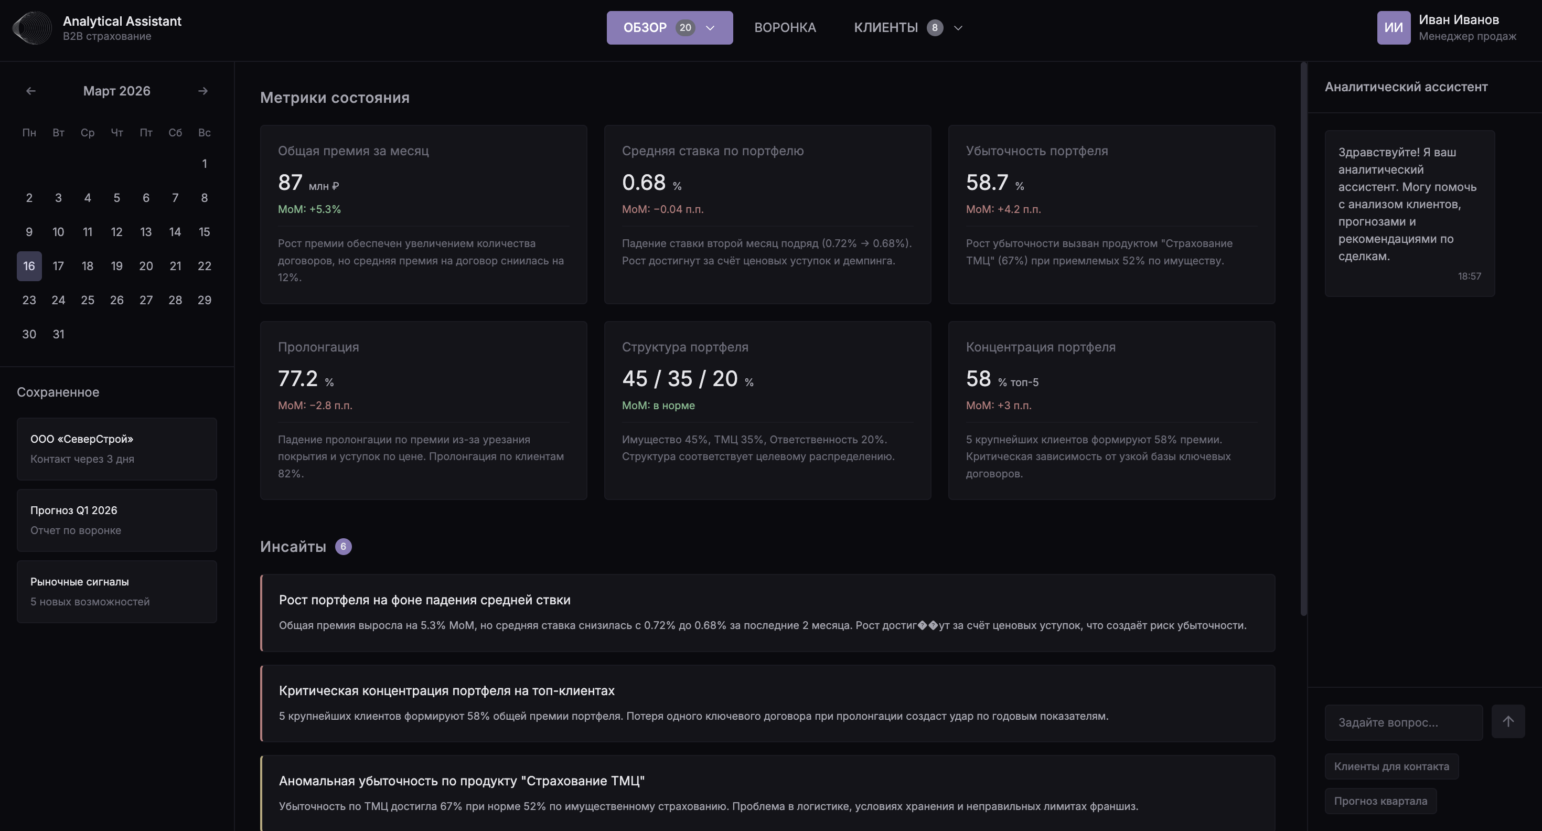Expand the КЛИЕНТЫ dropdown chevron
Viewport: 1542px width, 831px height.
click(958, 27)
